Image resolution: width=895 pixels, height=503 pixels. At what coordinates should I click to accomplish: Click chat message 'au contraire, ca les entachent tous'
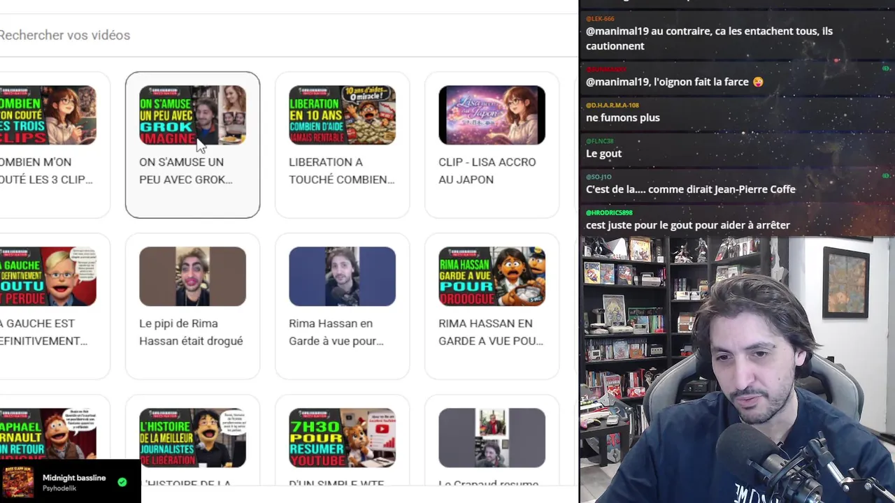(709, 38)
